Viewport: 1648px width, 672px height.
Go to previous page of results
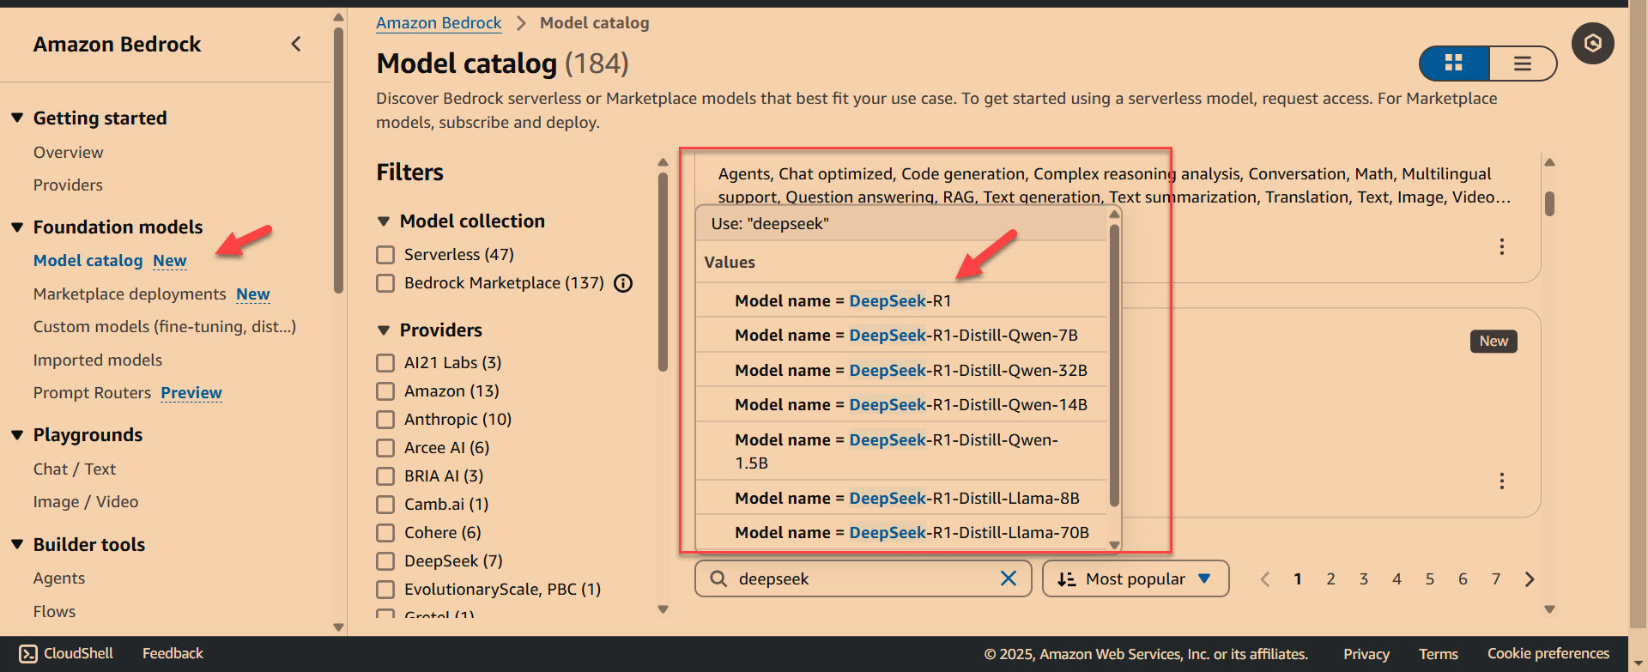point(1264,579)
